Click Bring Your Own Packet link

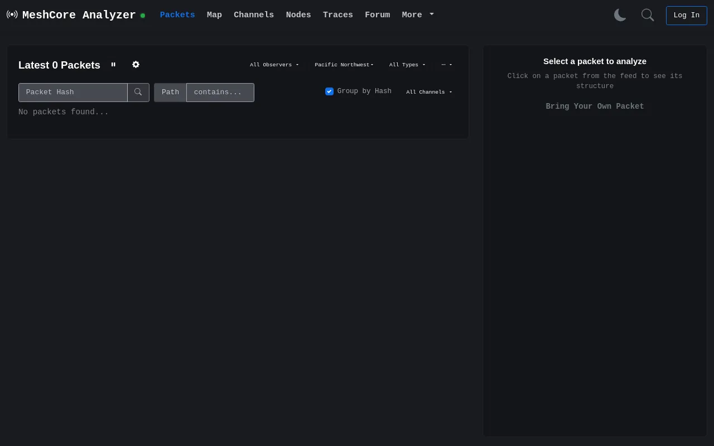595,106
